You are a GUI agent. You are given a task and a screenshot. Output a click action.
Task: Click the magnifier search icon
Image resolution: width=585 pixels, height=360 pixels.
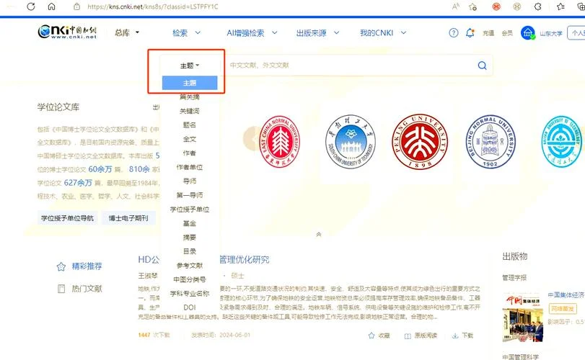coord(482,66)
